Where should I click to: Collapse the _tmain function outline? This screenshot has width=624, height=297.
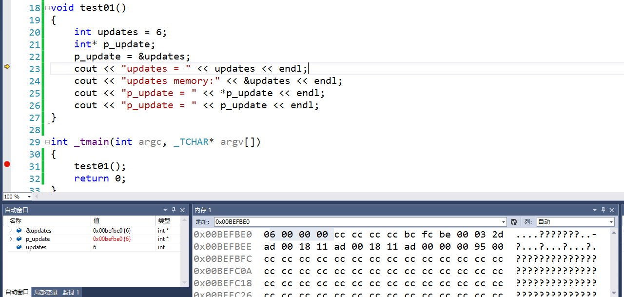[47, 142]
